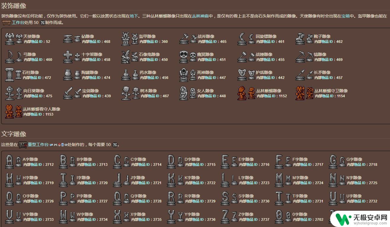Click the large Pillar Statue (石柱雕像) image
Screen dimensions: 390x227
[x=10, y=75]
